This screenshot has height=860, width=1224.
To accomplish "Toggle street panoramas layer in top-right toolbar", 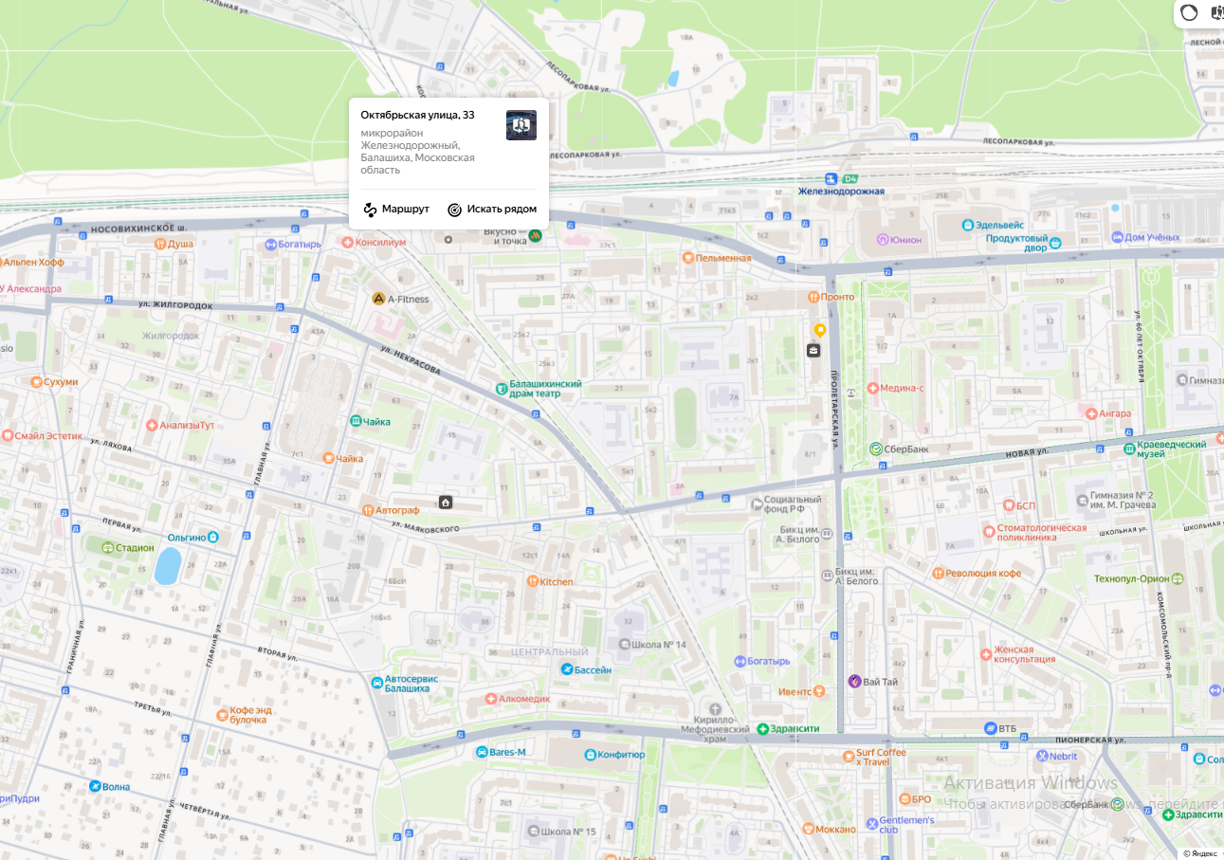I will (1217, 12).
